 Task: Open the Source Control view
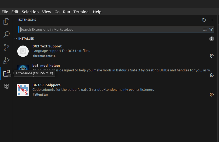6,47
